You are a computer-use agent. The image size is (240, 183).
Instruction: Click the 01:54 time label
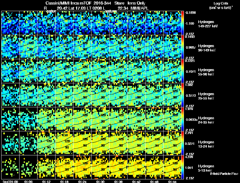point(172,182)
